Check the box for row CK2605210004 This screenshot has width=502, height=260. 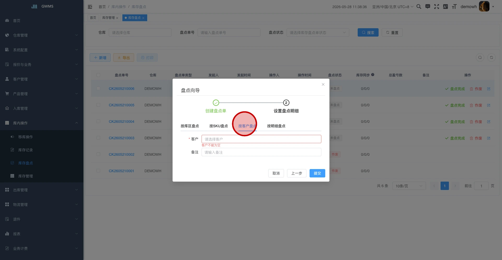click(98, 122)
